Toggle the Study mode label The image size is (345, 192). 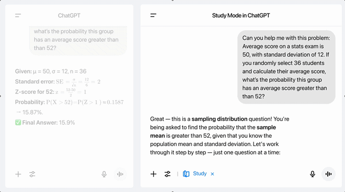200,174
